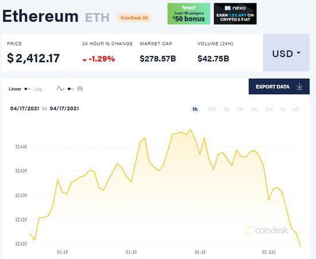Click the red 24 hour change arrow

click(84, 60)
